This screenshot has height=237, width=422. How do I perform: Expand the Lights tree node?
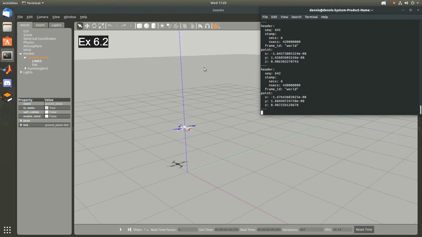[21, 72]
